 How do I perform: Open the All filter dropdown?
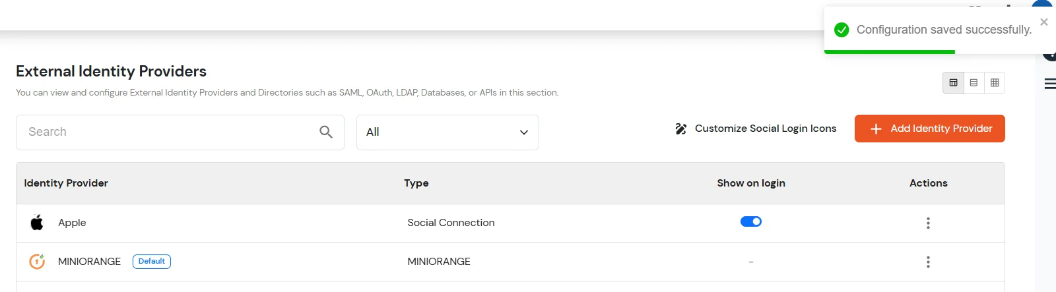point(447,132)
